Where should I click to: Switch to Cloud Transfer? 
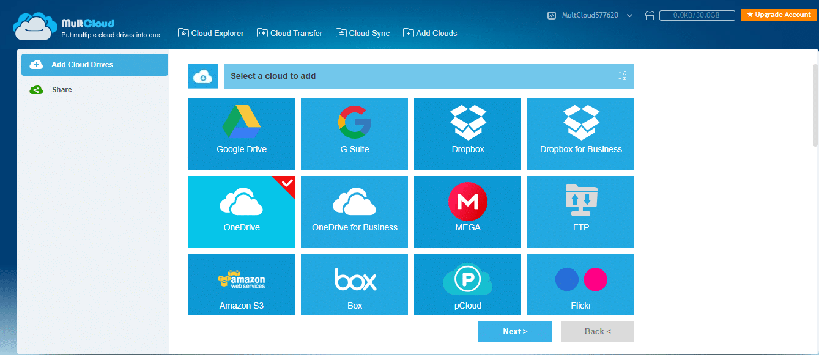289,33
